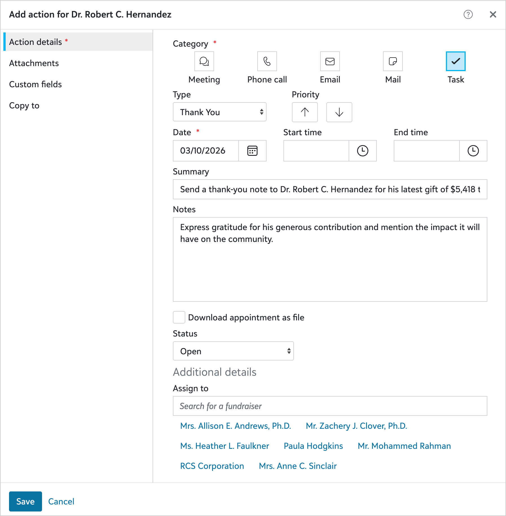Expand the Status dropdown set to Open
The image size is (506, 516).
point(233,351)
